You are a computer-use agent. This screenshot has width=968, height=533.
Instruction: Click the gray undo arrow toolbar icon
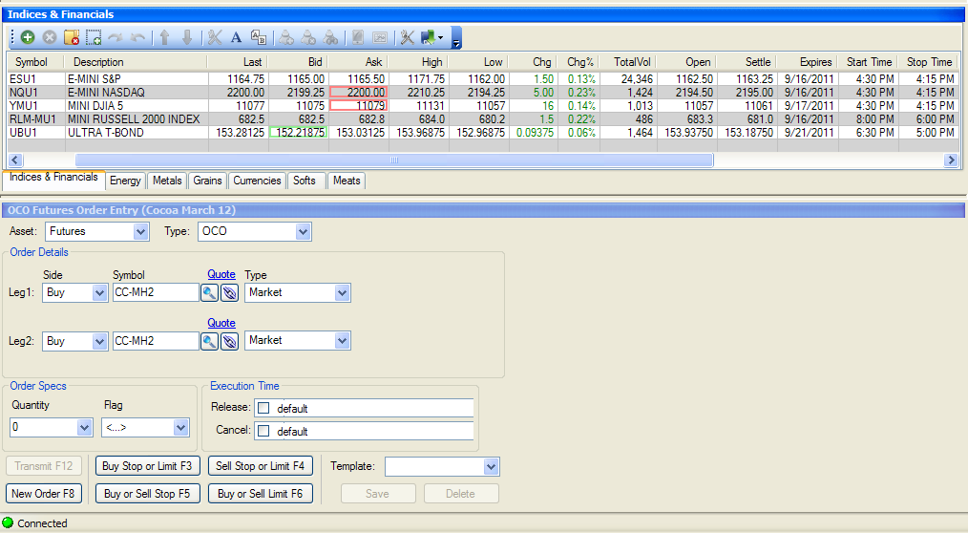coord(137,37)
